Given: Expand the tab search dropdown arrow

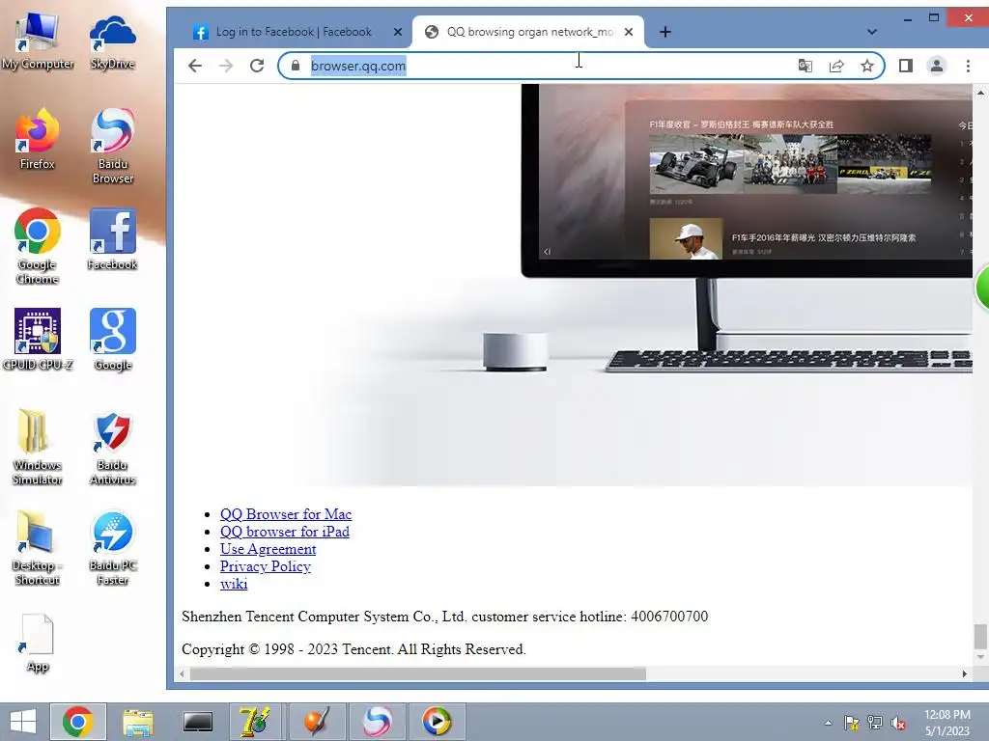Looking at the screenshot, I should click(872, 32).
